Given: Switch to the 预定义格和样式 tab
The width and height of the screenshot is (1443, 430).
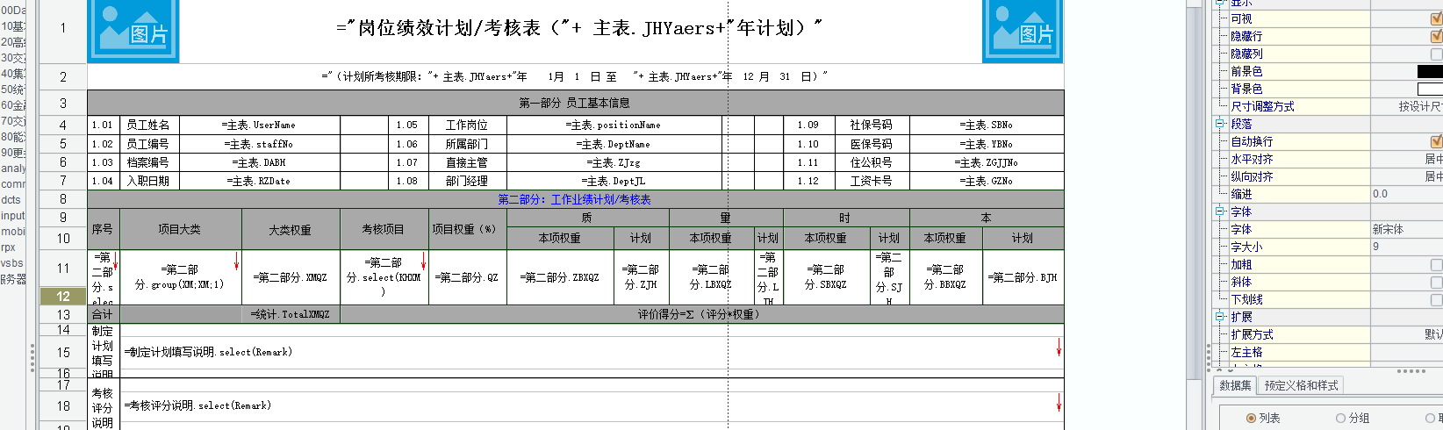Looking at the screenshot, I should (1301, 385).
